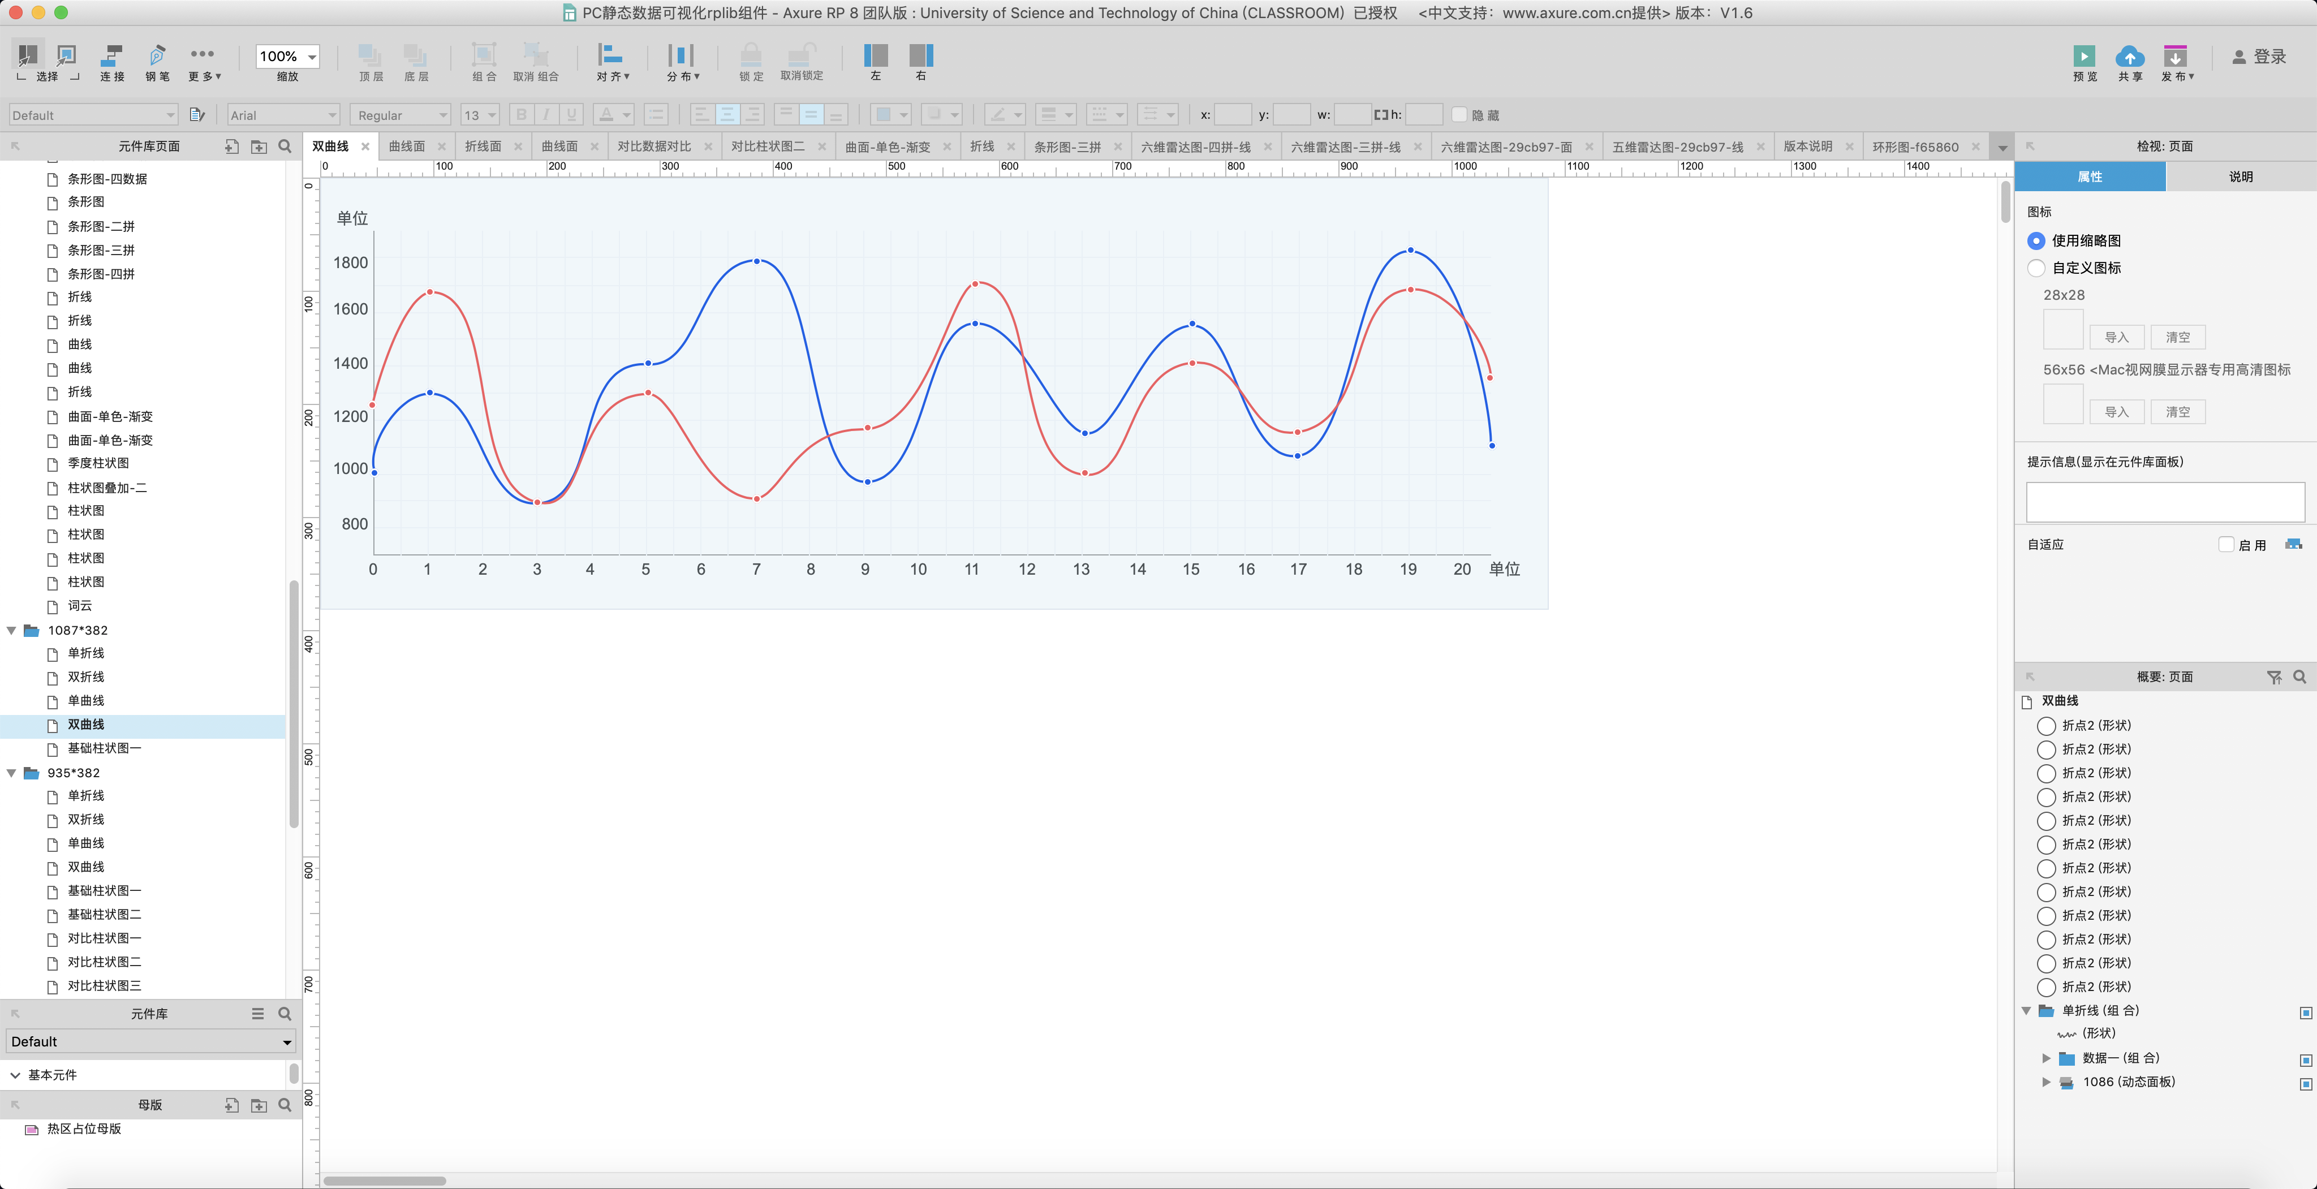Screen dimensions: 2317x1189
Task: Click the 登录 login button
Action: click(x=2259, y=57)
